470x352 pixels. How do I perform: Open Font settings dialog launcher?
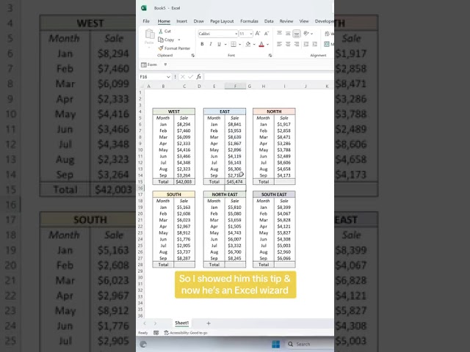270,56
